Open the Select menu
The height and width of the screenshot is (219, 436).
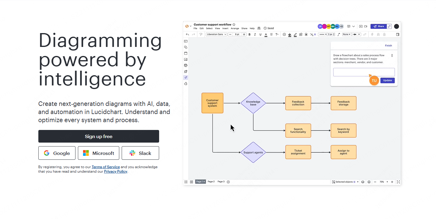(209, 29)
